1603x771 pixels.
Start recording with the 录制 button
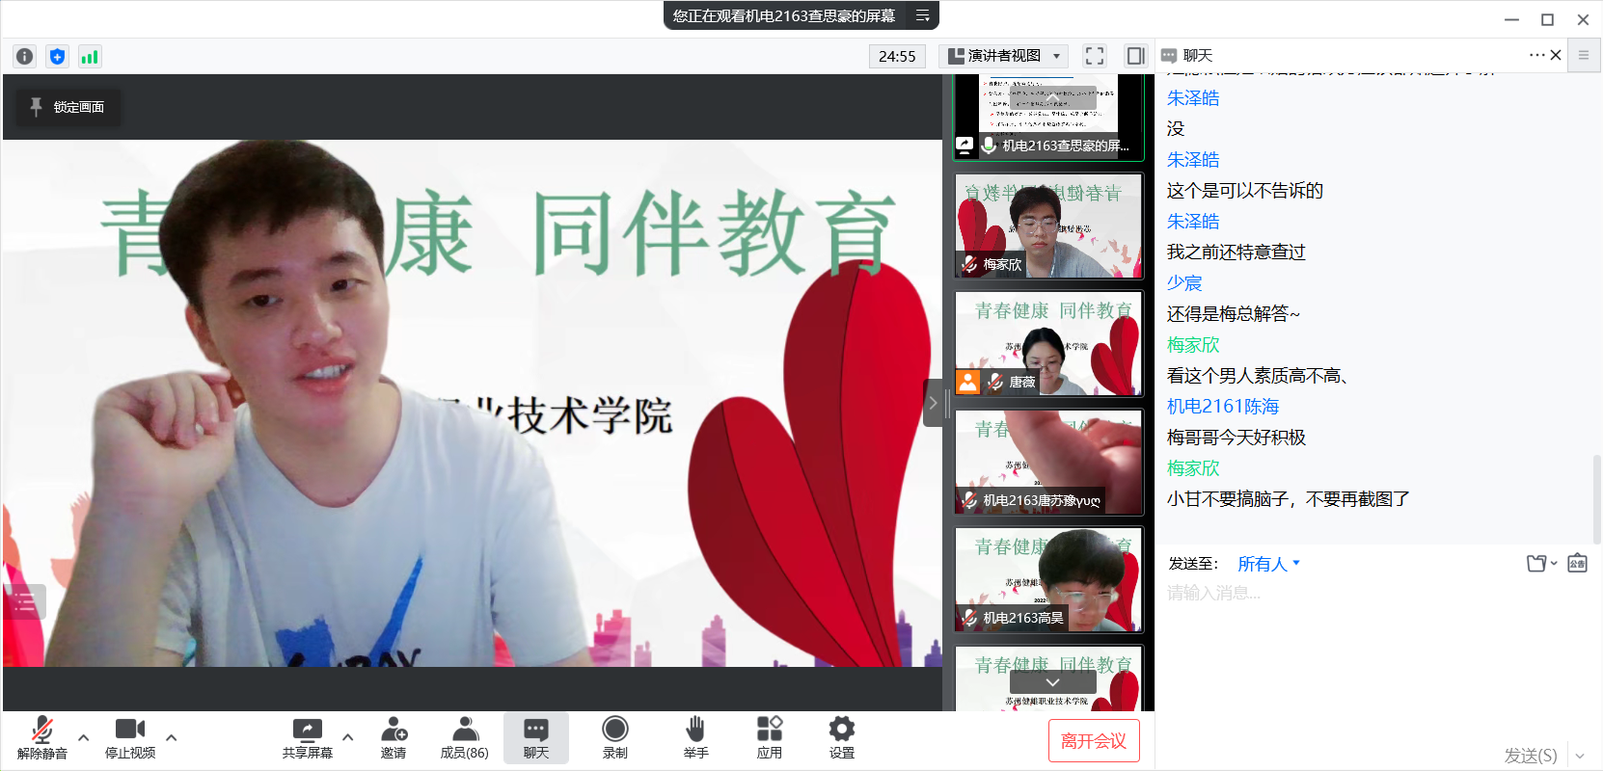614,737
